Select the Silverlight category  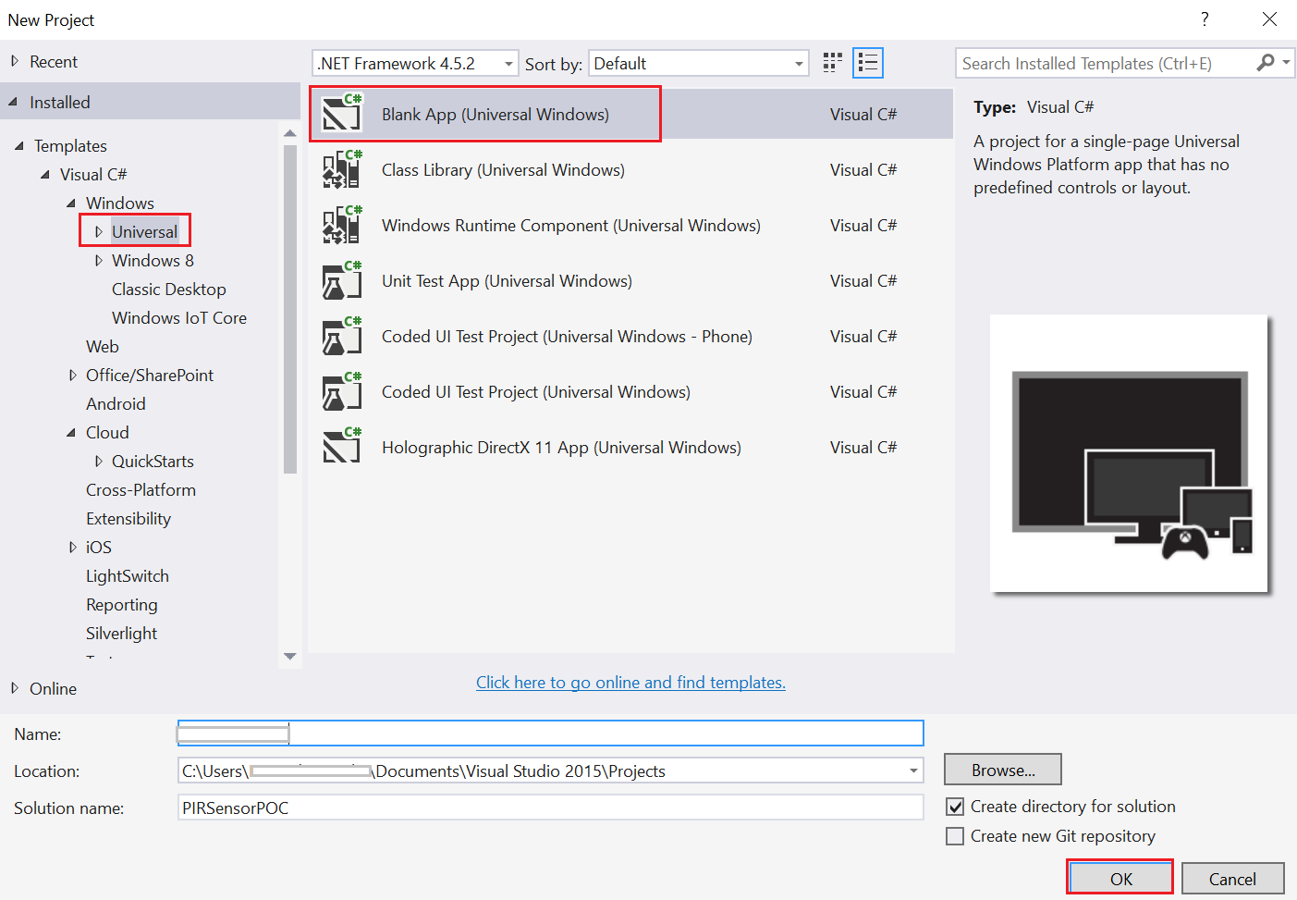click(x=121, y=633)
